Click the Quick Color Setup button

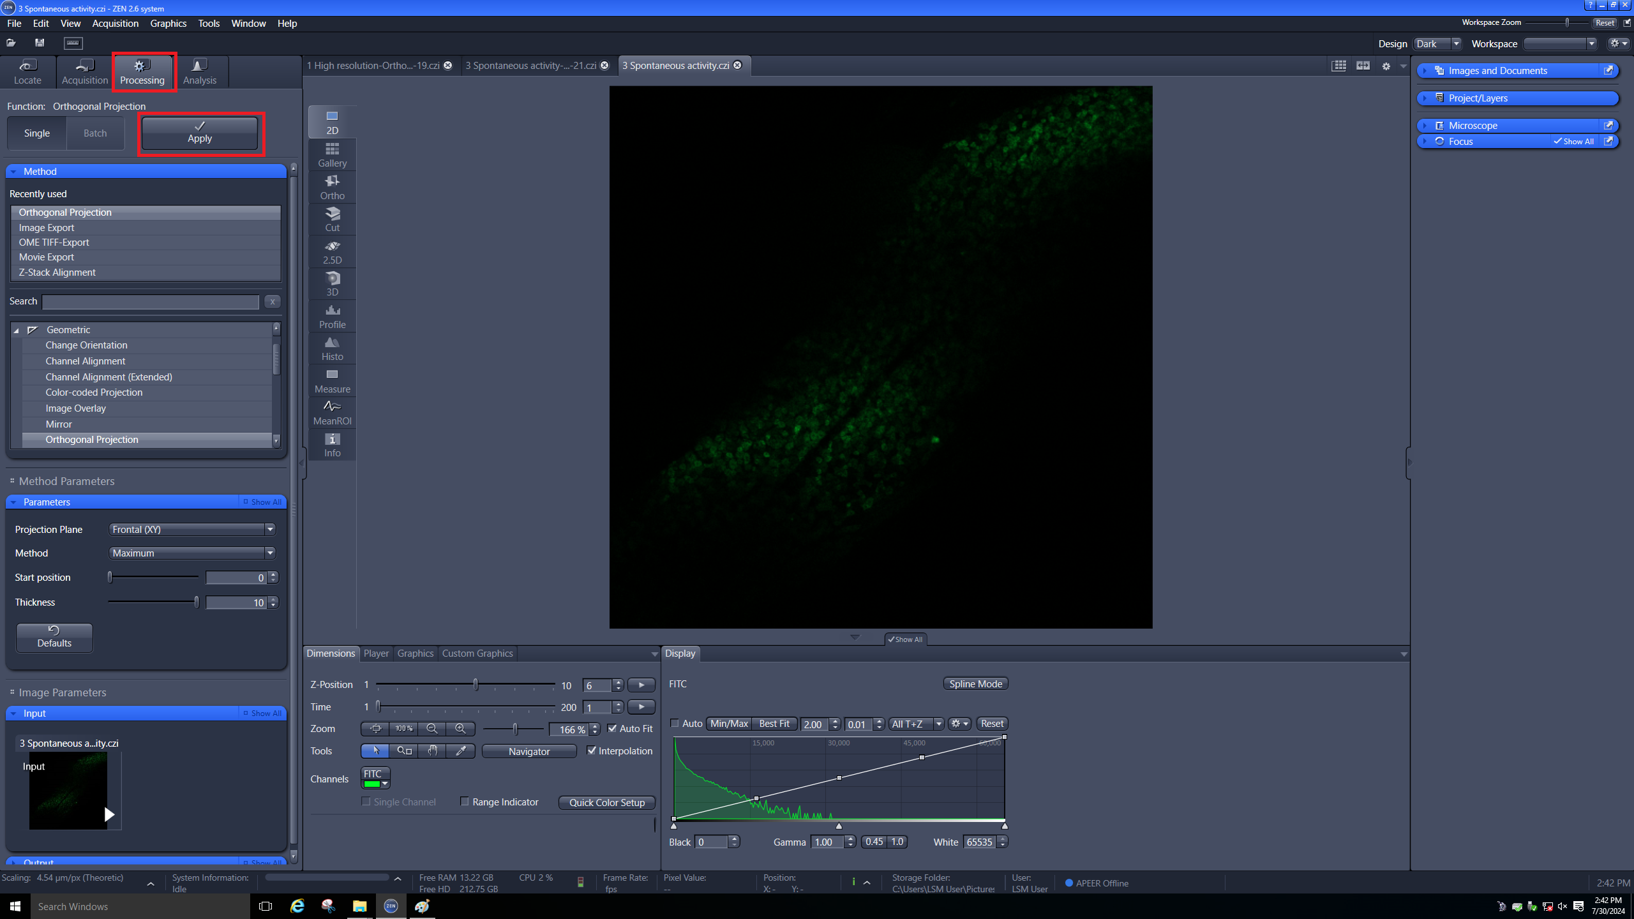click(x=606, y=802)
